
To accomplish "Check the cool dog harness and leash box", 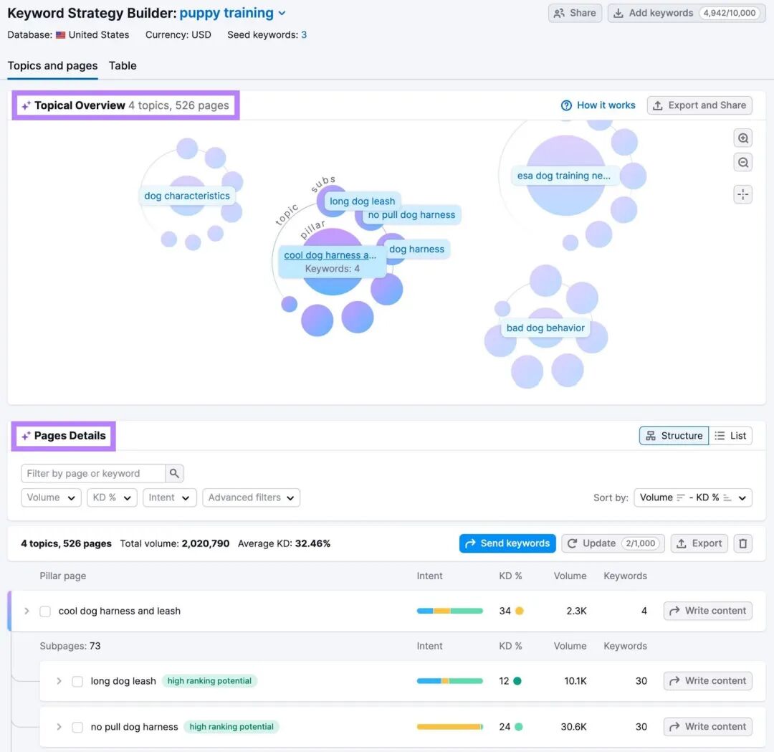I will point(45,611).
